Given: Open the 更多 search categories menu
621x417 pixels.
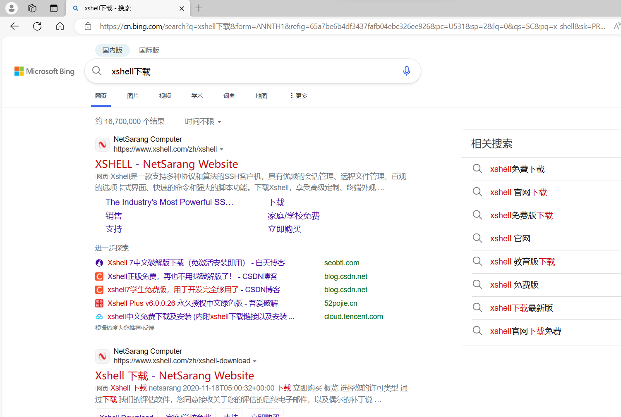Looking at the screenshot, I should (x=297, y=95).
